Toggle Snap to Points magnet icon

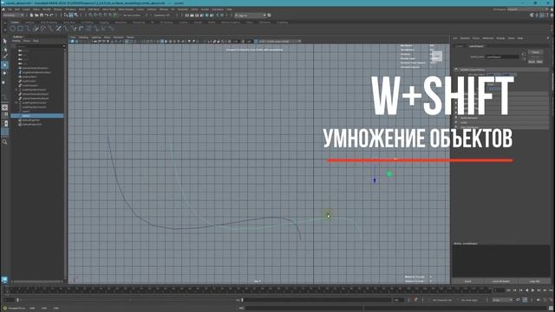click(x=101, y=16)
